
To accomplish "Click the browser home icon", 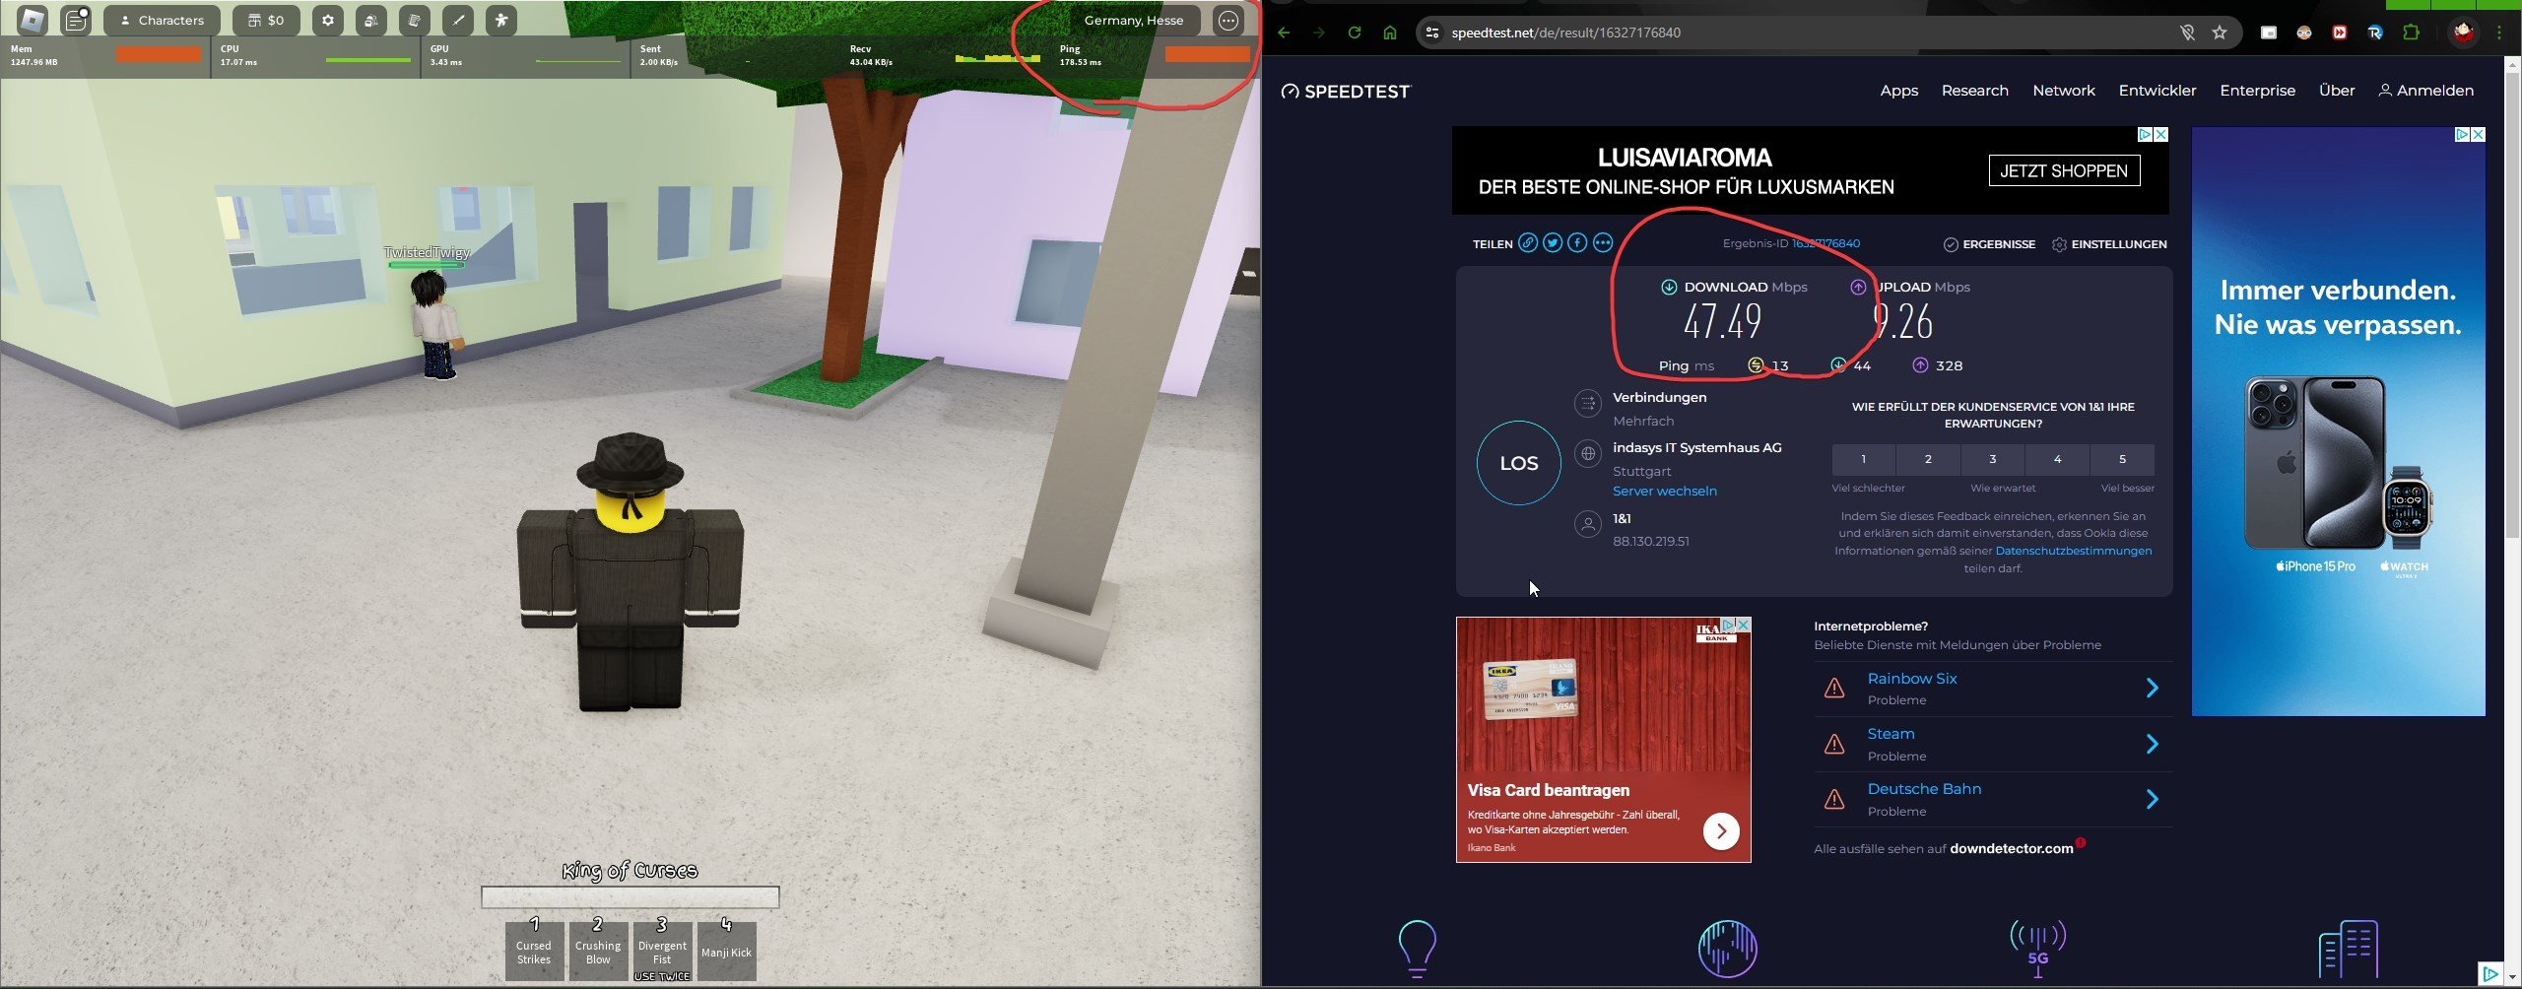I will pos(1390,33).
